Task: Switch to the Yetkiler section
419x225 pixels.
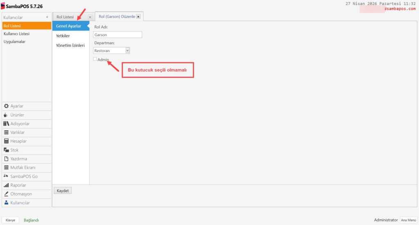Action: click(63, 36)
